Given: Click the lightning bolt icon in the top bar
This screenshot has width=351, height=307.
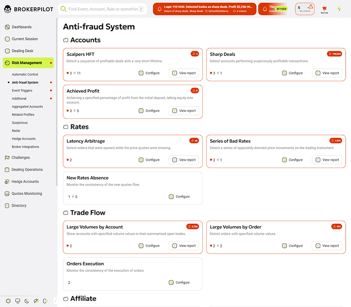Looking at the screenshot, I should tap(339, 9).
